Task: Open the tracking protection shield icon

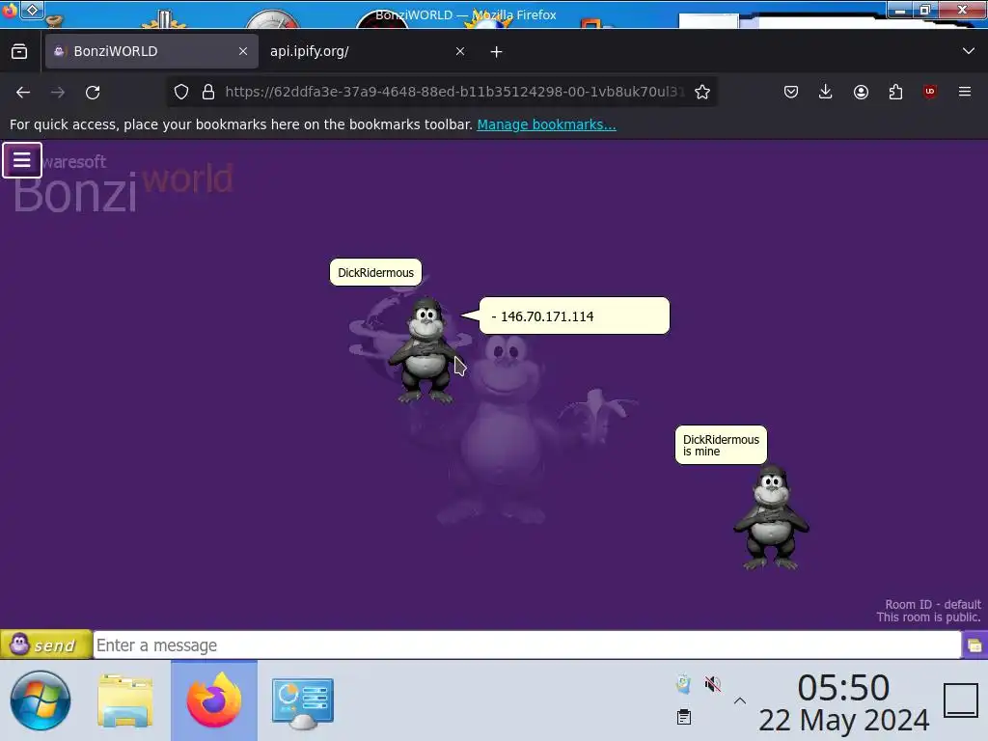Action: pyautogui.click(x=181, y=92)
